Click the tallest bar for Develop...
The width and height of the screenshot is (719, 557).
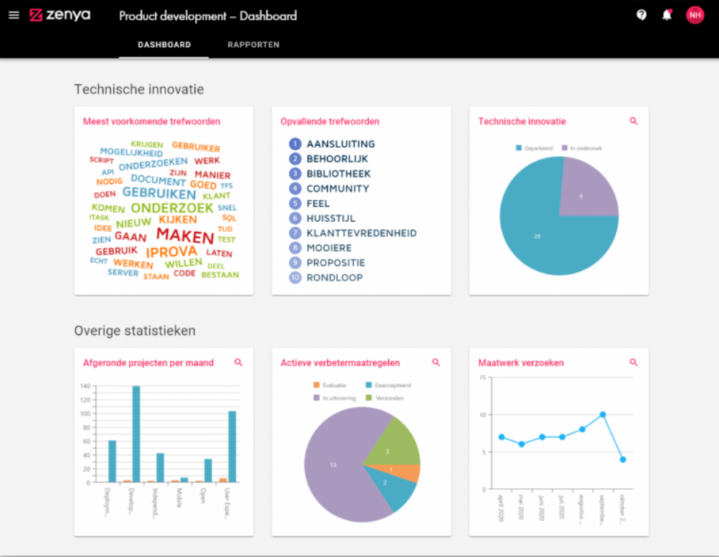(136, 434)
